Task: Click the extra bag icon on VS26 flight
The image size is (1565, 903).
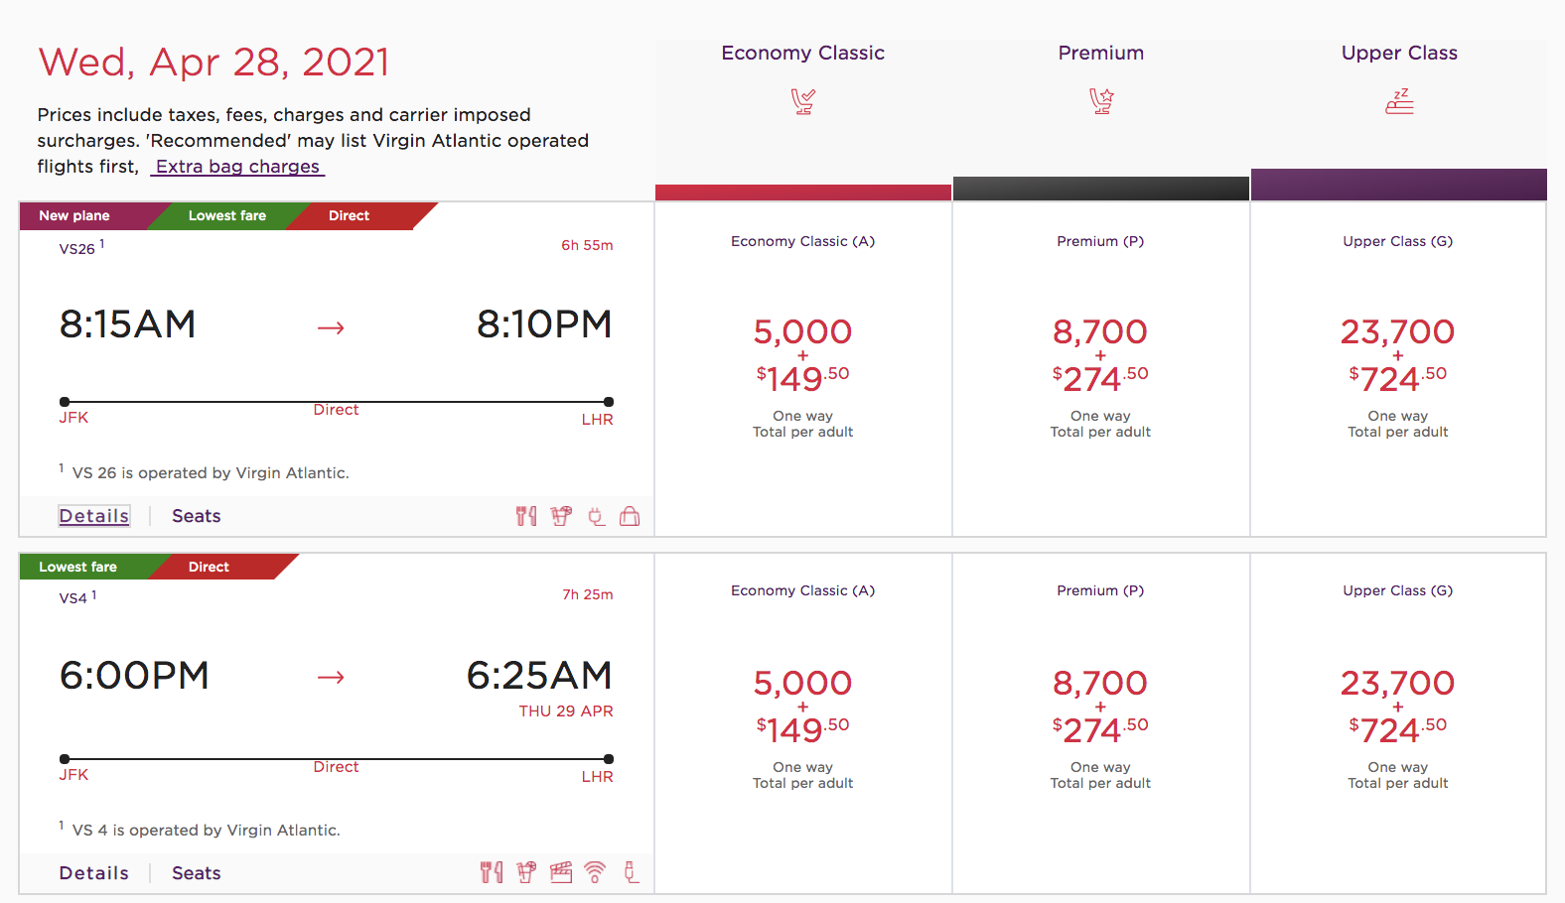Action: click(630, 516)
